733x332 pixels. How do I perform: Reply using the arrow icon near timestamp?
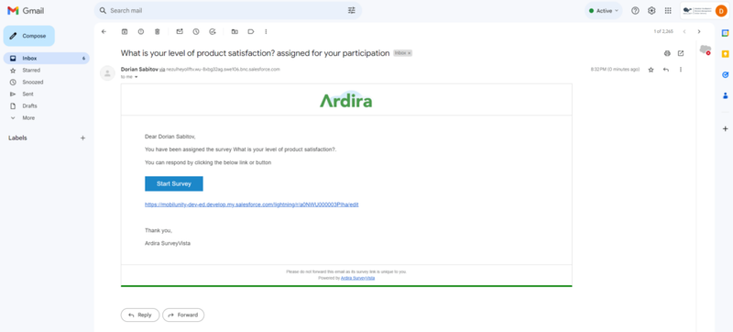tap(666, 70)
